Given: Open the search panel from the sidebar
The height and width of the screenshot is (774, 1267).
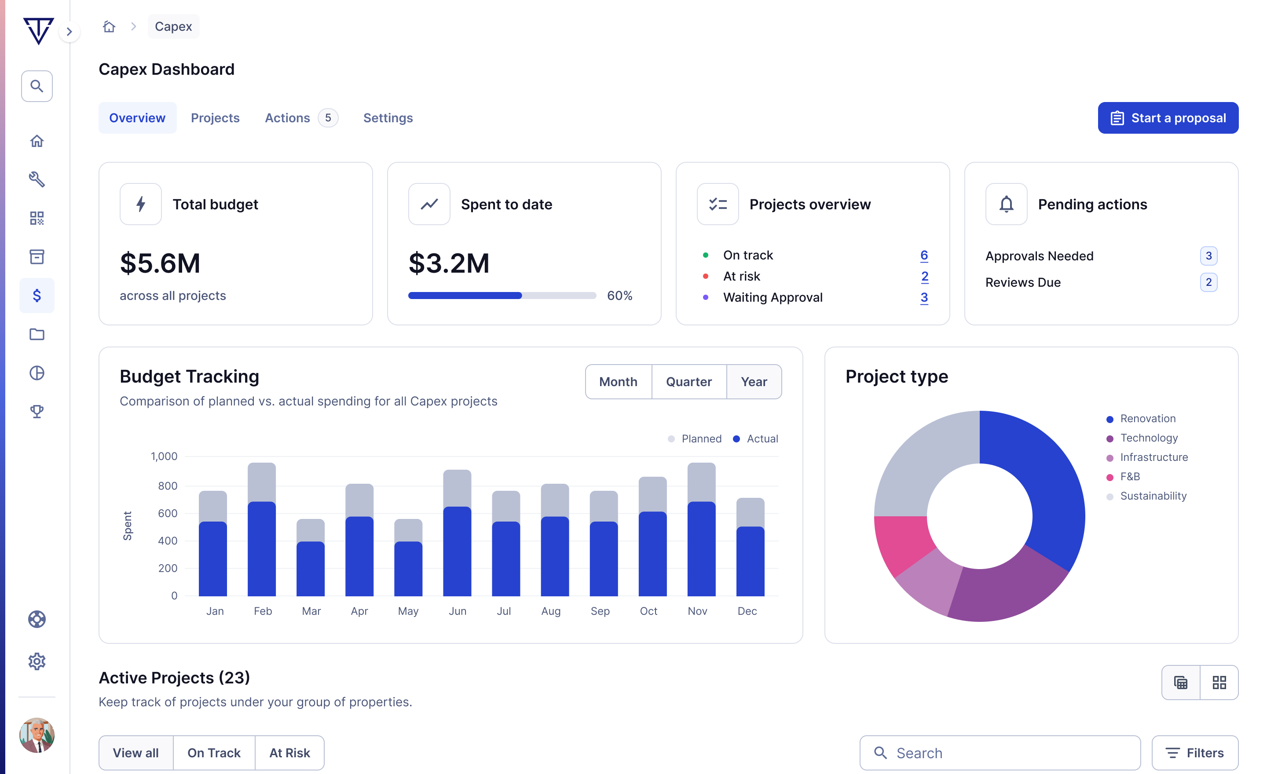Looking at the screenshot, I should point(37,86).
